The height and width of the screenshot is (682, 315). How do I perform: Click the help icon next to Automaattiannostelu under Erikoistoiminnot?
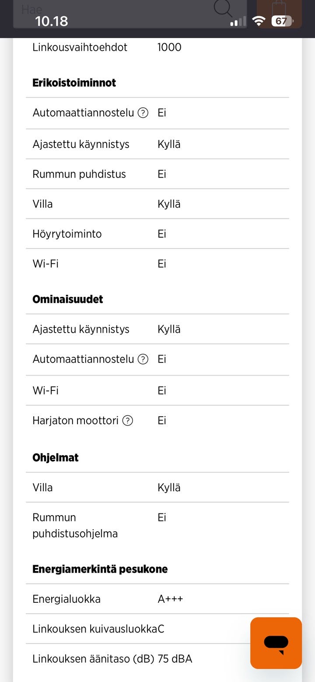coord(143,113)
